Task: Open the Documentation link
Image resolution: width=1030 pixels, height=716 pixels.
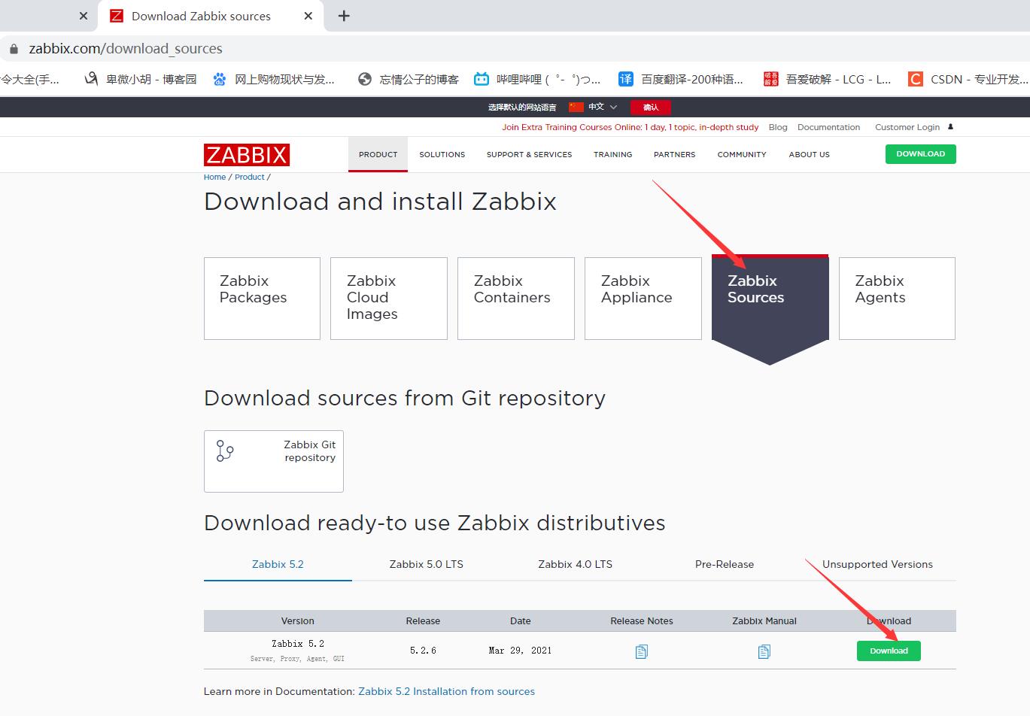Action: pos(828,127)
